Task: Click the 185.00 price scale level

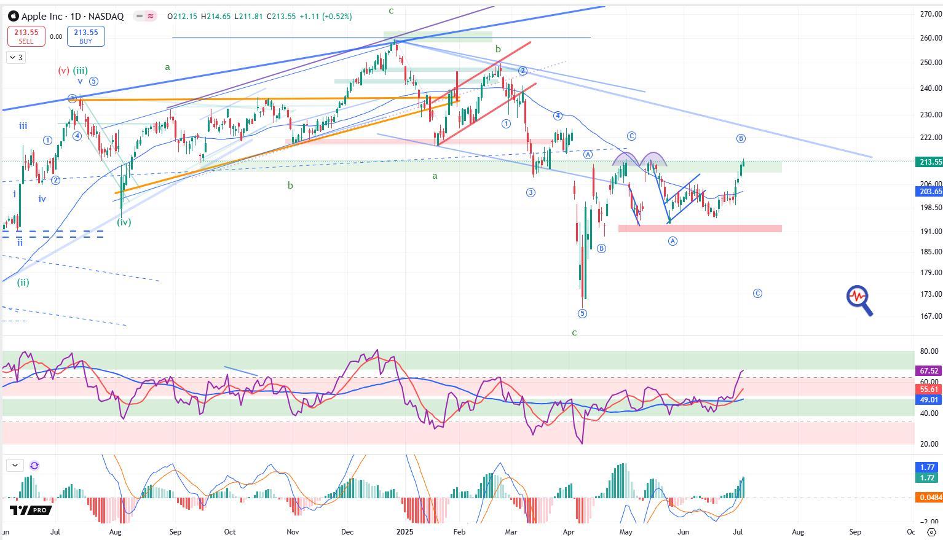Action: click(931, 251)
